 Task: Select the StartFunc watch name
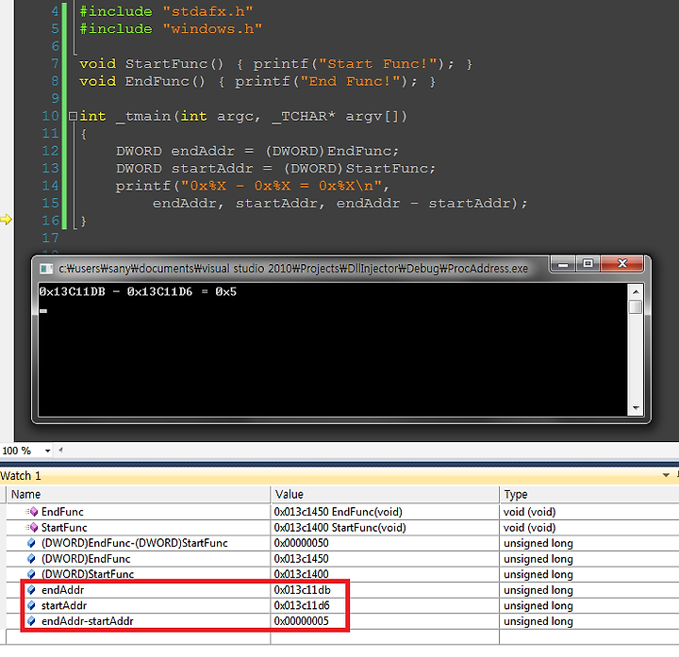click(64, 527)
